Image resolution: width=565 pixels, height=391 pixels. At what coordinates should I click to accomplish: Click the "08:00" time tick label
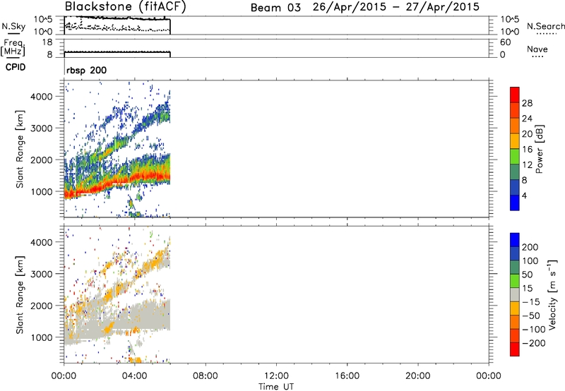pos(206,376)
